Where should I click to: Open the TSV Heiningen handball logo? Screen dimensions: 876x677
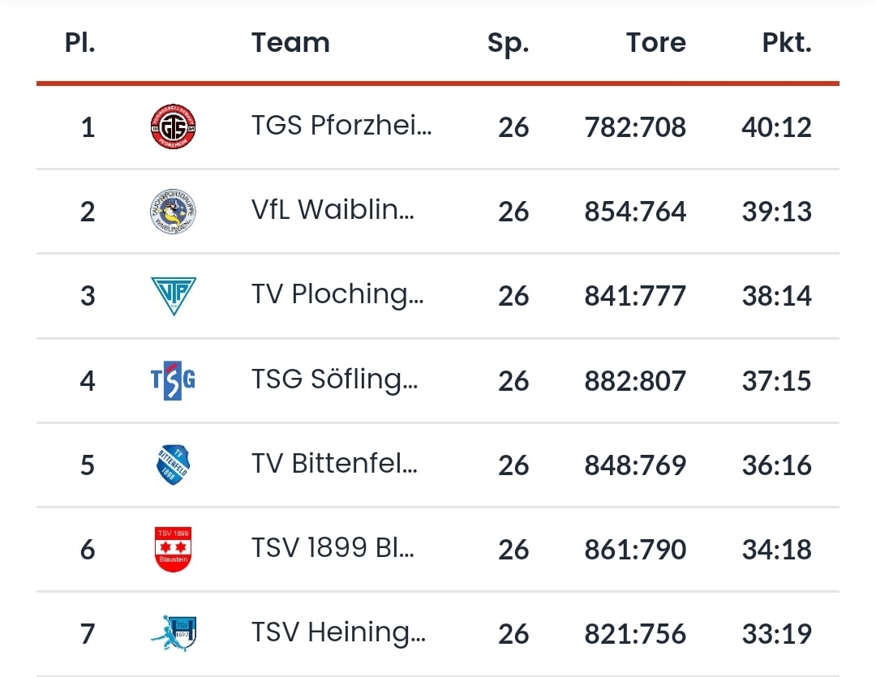174,633
